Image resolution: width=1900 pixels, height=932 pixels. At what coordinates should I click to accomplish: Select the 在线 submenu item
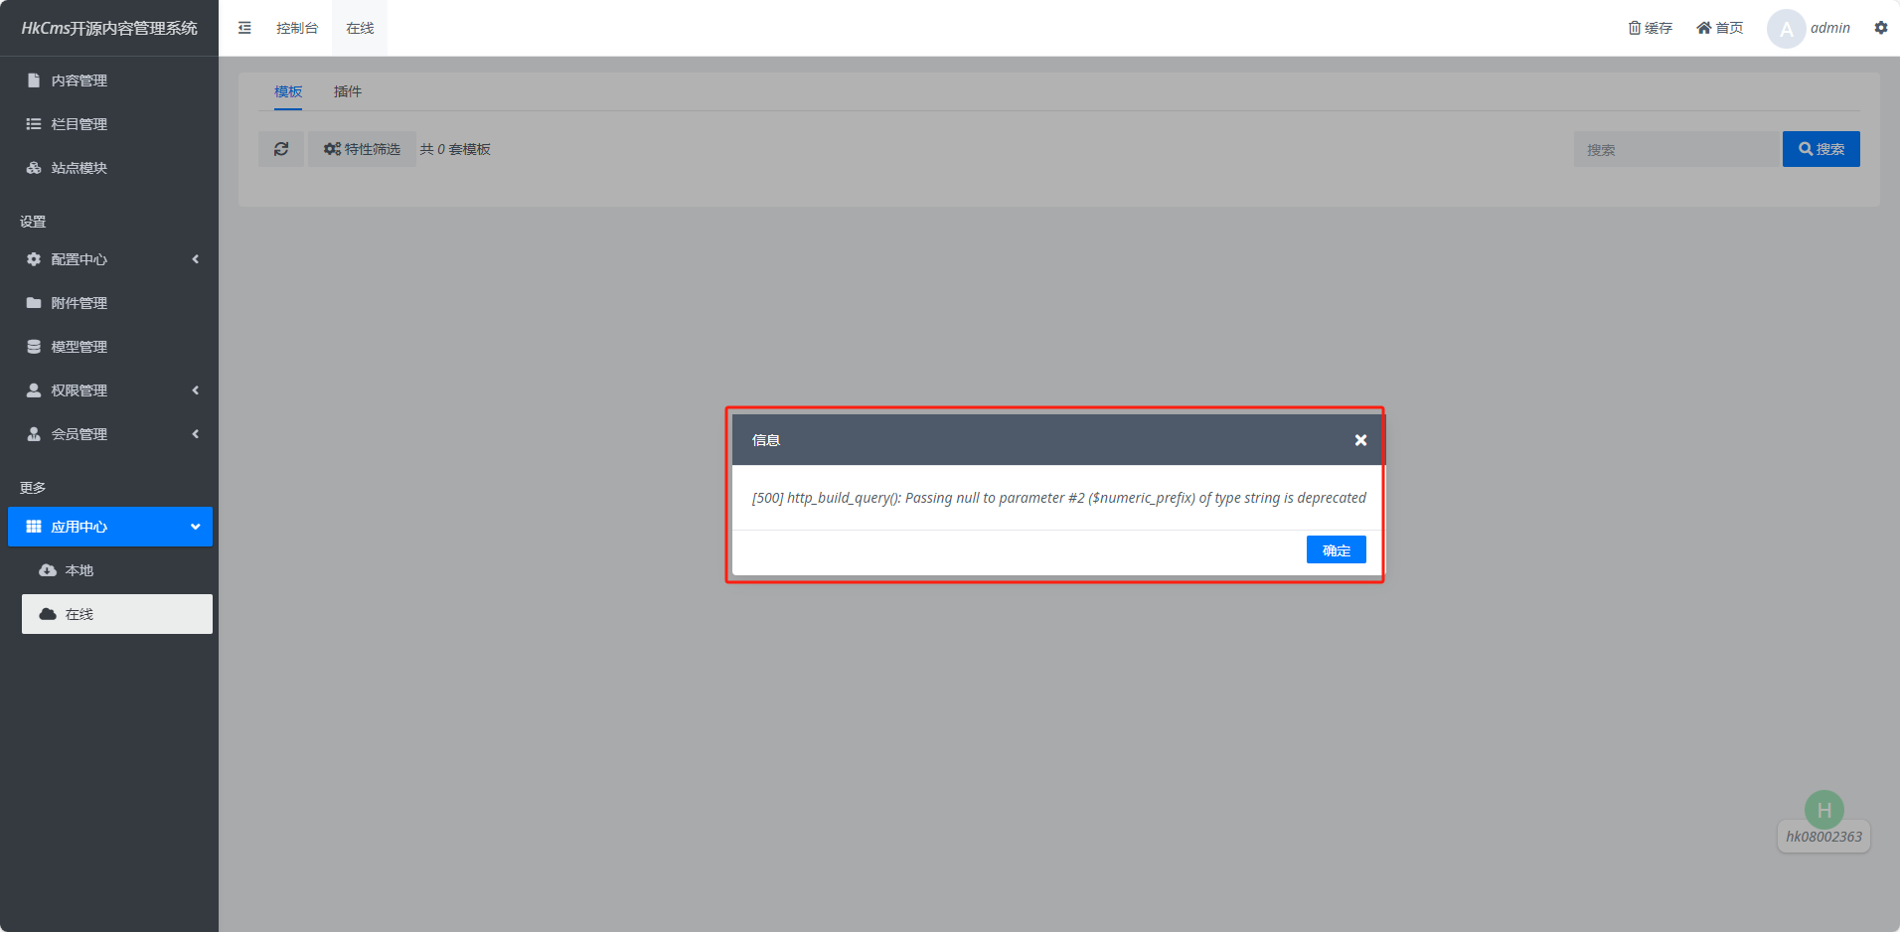pos(116,614)
